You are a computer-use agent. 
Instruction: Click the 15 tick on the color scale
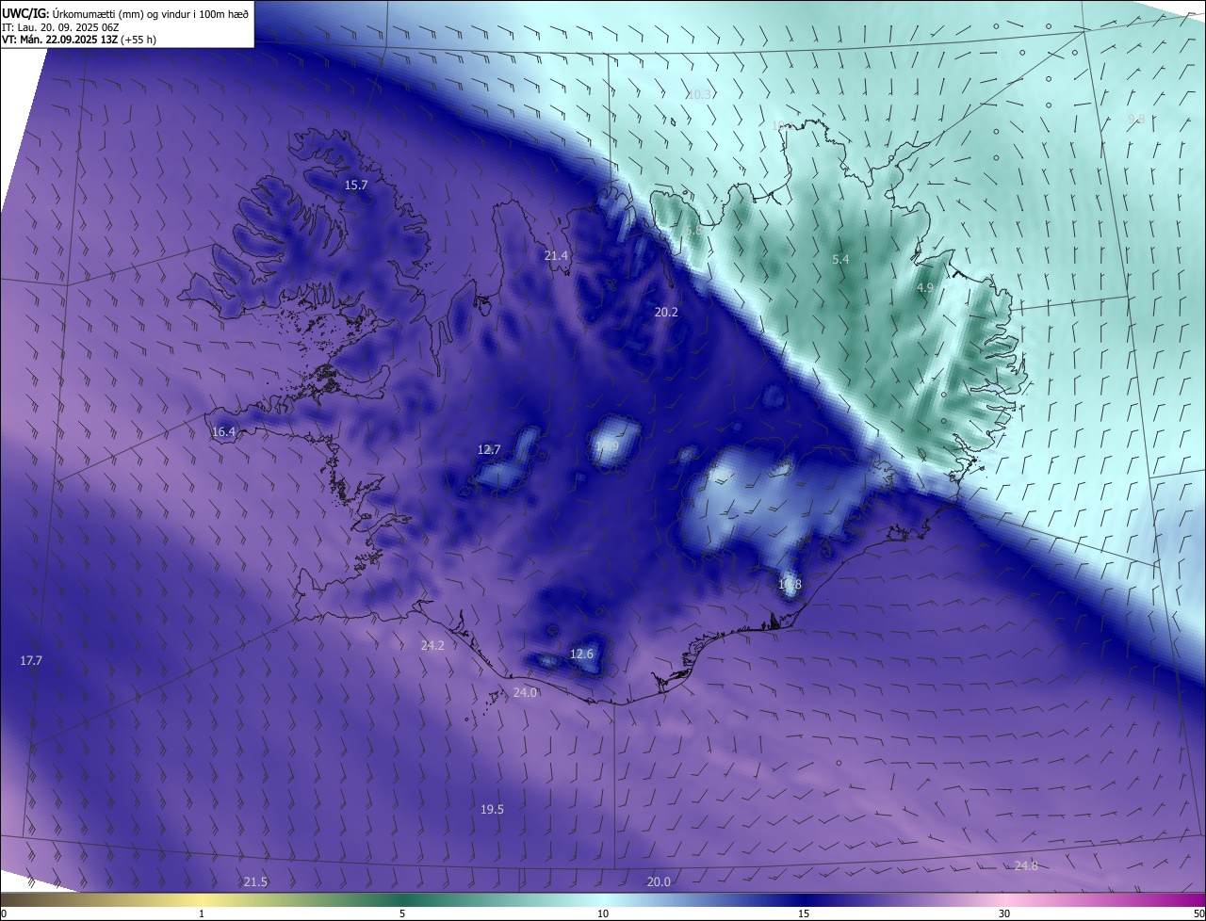pos(804,913)
